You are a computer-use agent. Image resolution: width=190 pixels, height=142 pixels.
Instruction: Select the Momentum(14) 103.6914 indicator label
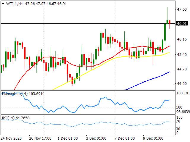coord(23,93)
